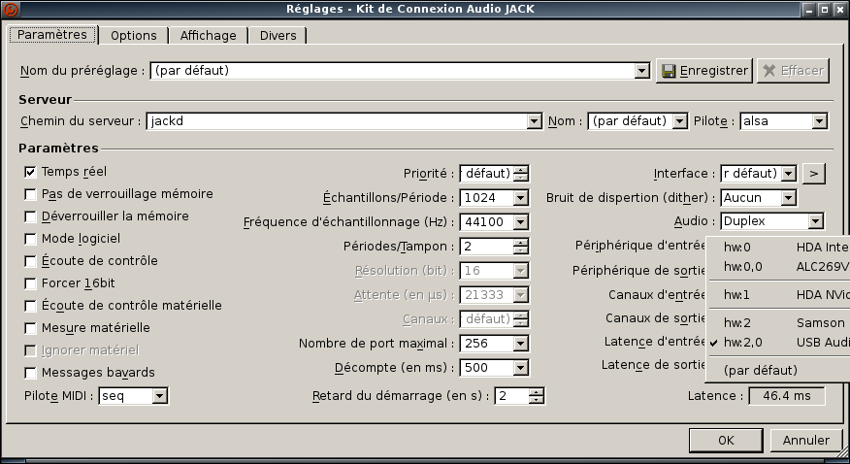Expand the Échantillons/Période 1024 dropdown

click(x=520, y=198)
